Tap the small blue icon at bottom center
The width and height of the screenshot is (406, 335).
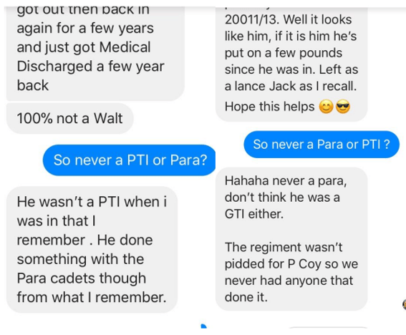[203, 326]
